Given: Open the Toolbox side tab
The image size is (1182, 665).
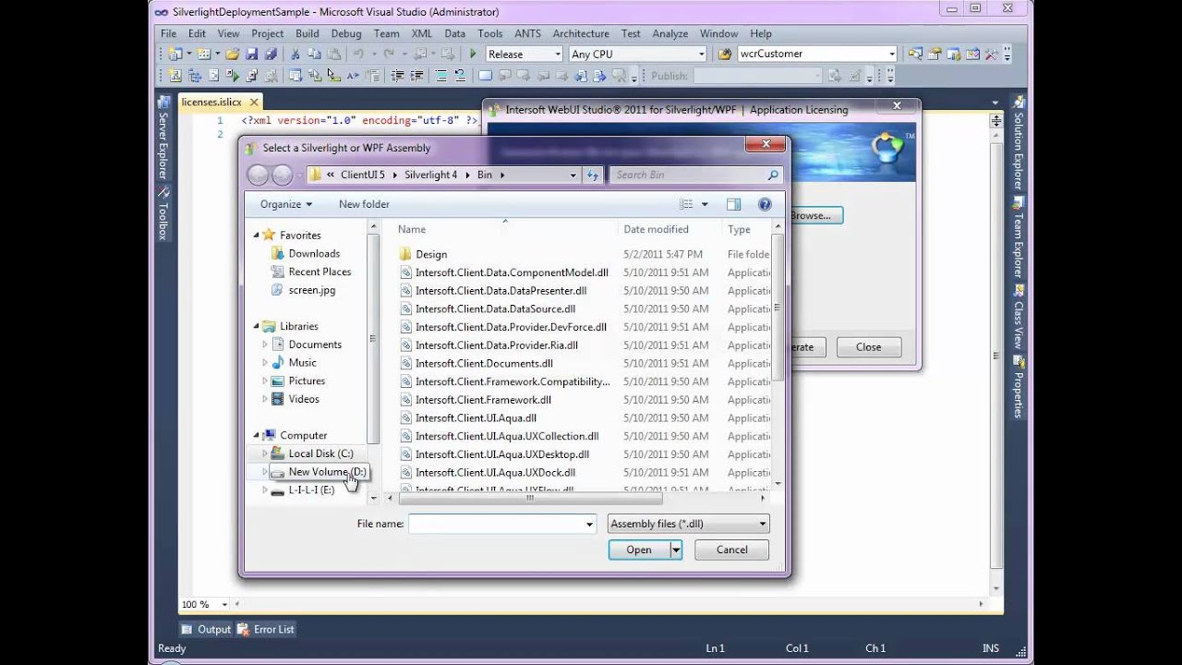Looking at the screenshot, I should [163, 214].
